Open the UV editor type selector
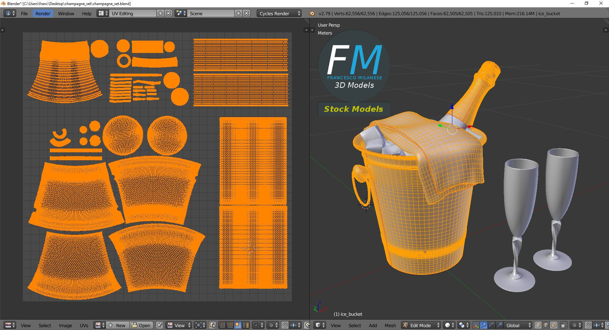The height and width of the screenshot is (330, 609). click(x=10, y=325)
